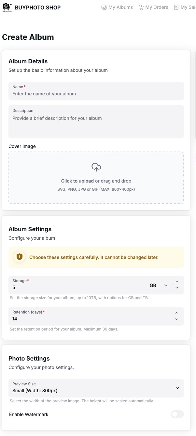
Task: Click the cloud upload icon
Action: (x=96, y=167)
